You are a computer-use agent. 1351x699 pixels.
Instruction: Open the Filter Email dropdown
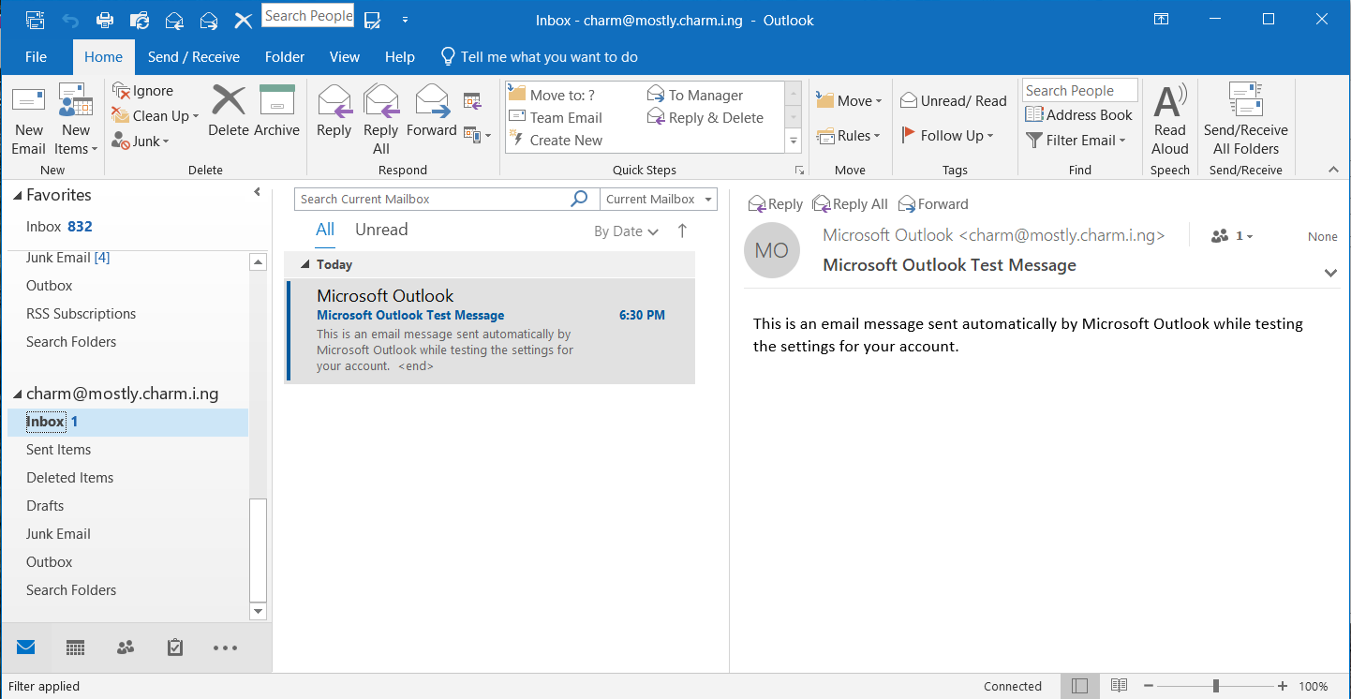[1075, 140]
